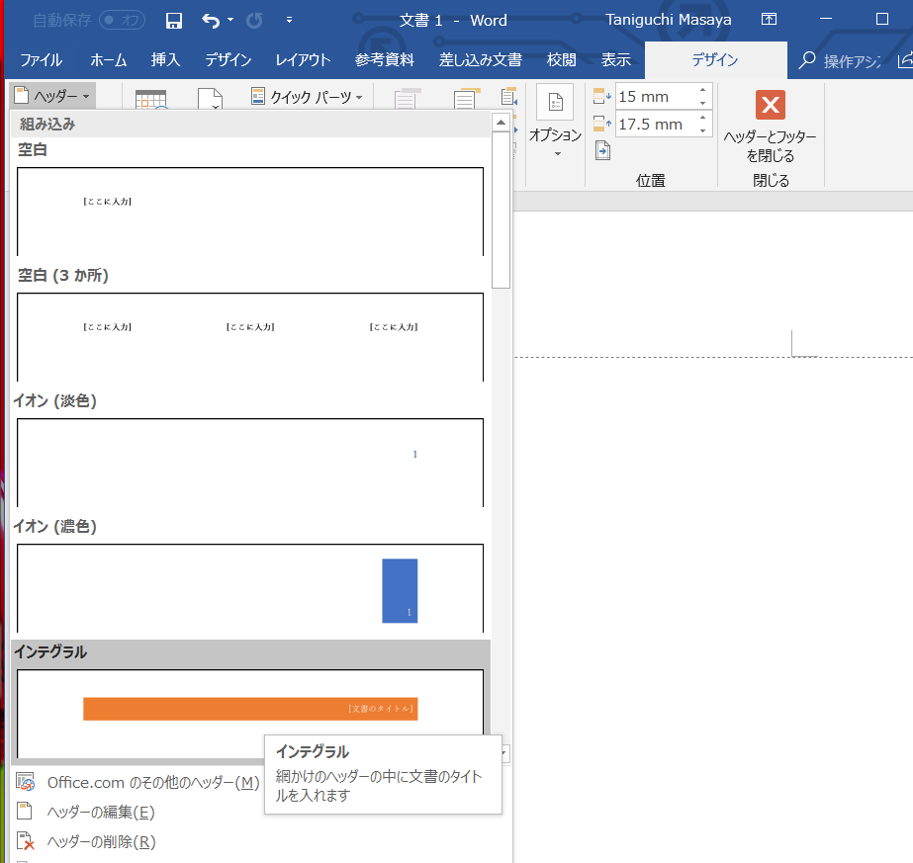This screenshot has width=913, height=863.
Task: Open the Undo history dropdown arrow
Action: 230,21
